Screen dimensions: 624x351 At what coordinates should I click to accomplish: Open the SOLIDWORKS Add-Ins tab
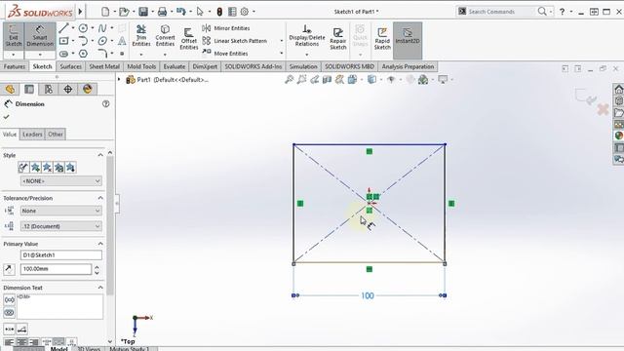pos(253,66)
